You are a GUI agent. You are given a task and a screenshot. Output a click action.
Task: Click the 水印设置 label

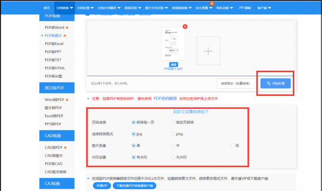[99, 157]
